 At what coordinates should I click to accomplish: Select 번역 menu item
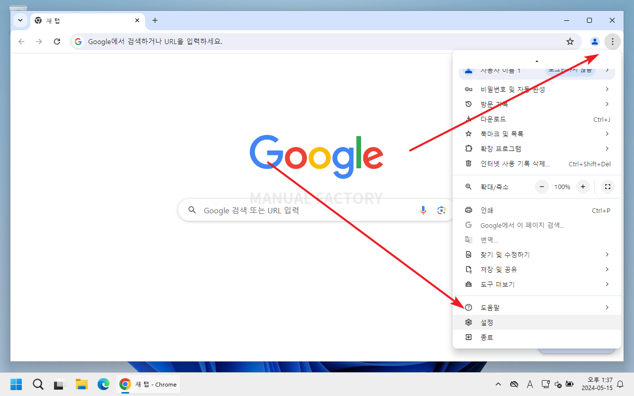536,240
